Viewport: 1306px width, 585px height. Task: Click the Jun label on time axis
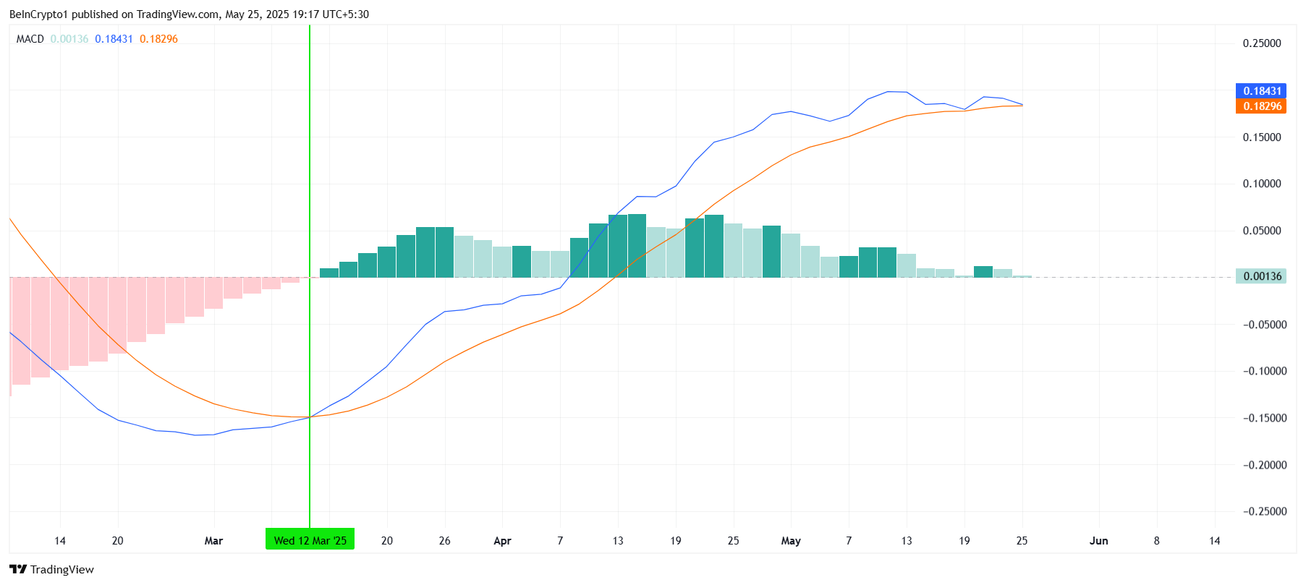tap(1098, 541)
